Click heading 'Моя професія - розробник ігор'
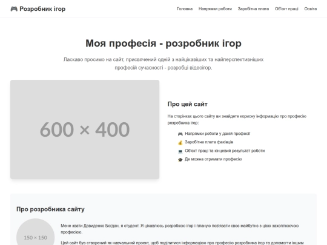Image resolution: width=327 pixels, height=245 pixels. click(163, 44)
